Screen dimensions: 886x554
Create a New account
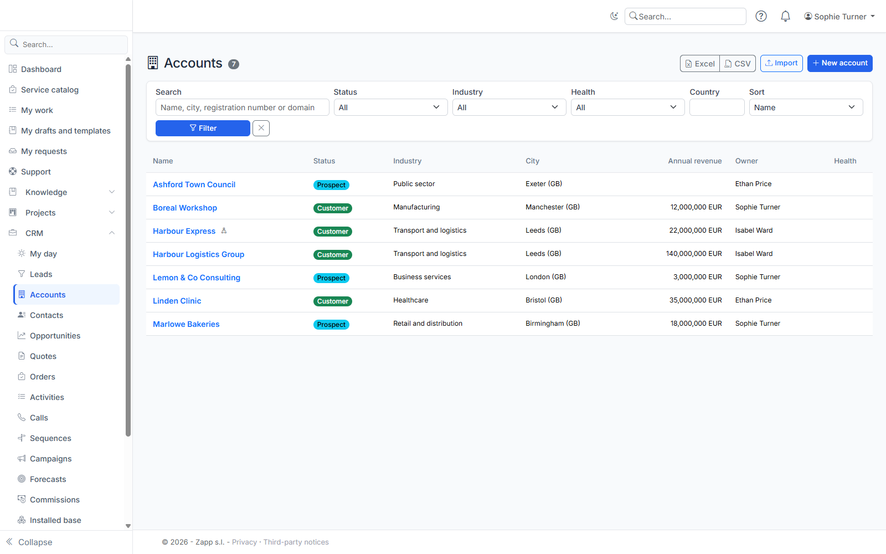pyautogui.click(x=839, y=63)
